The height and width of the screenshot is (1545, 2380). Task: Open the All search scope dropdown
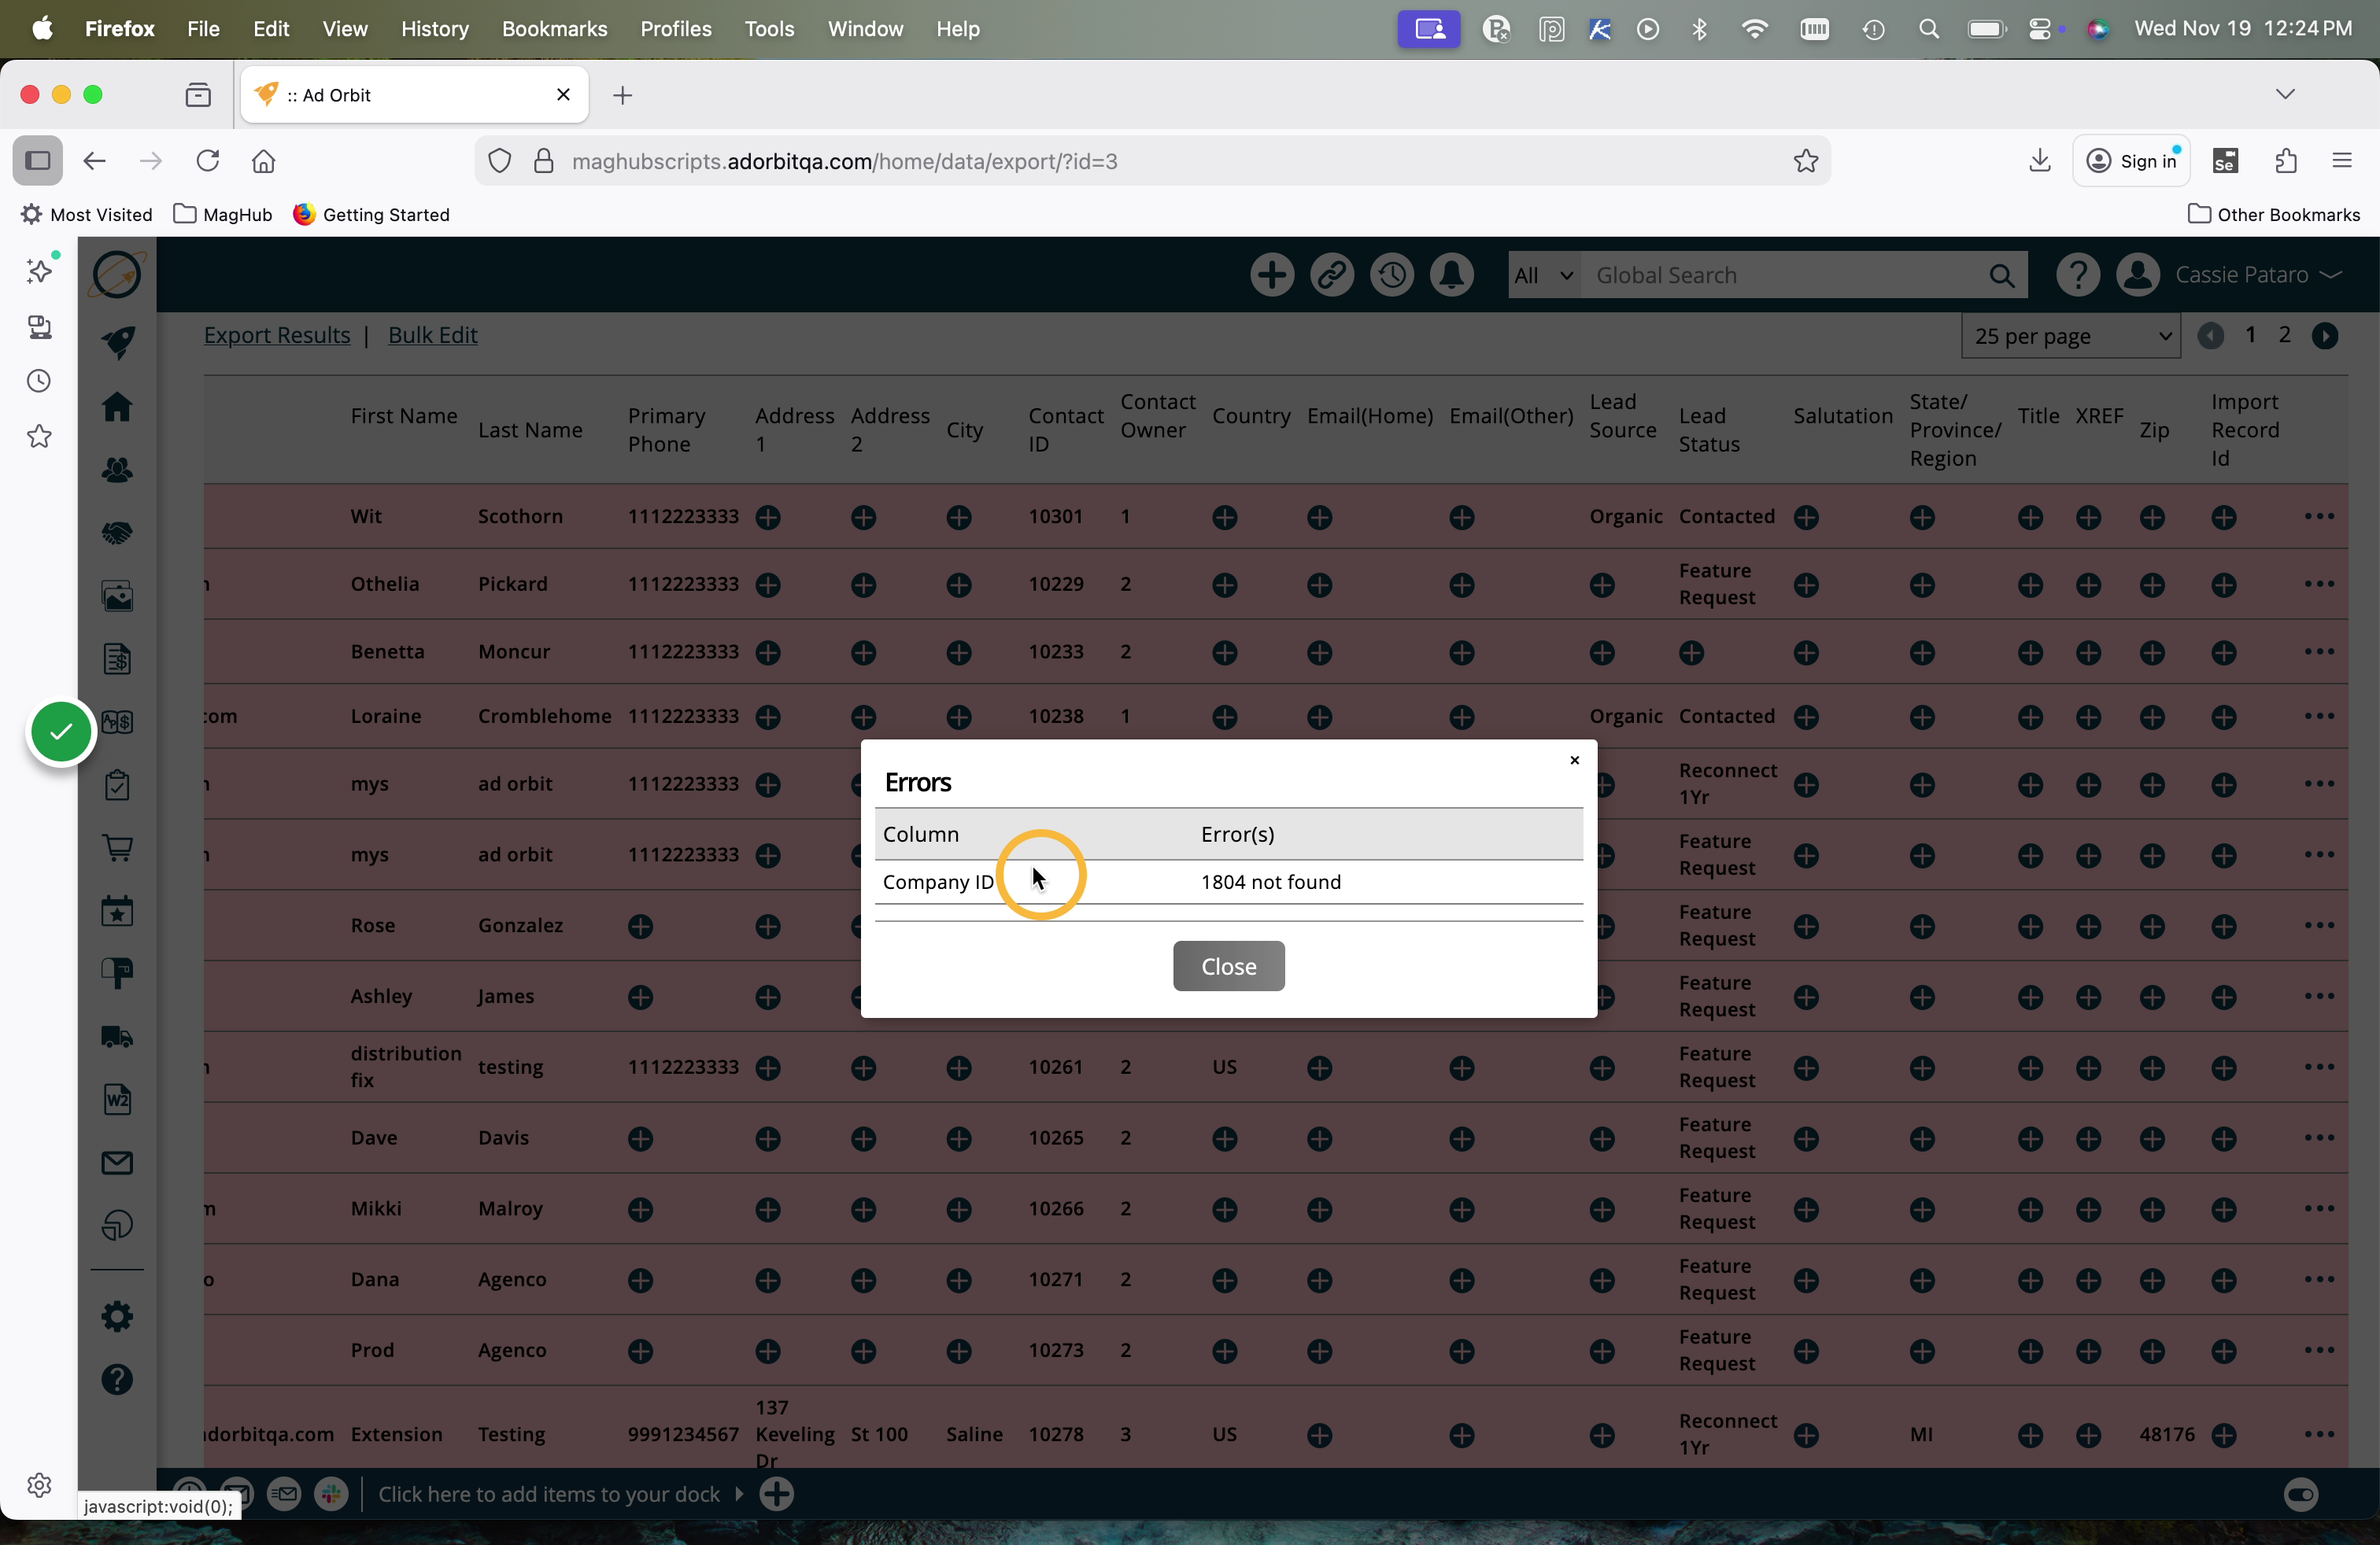(1543, 276)
